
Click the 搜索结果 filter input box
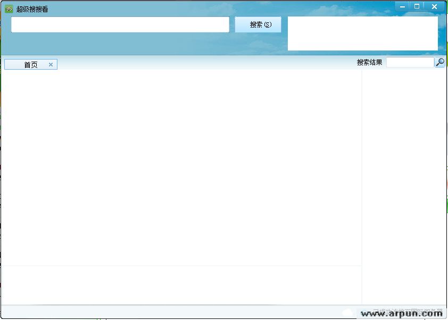(x=410, y=62)
